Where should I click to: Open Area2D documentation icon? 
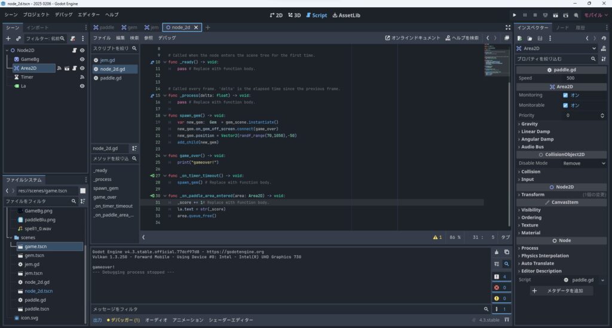(x=604, y=48)
